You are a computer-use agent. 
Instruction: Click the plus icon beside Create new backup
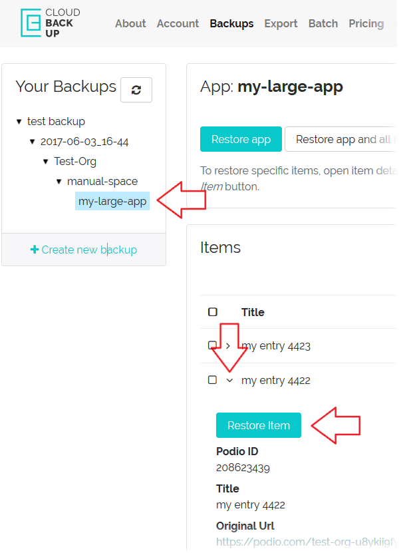pyautogui.click(x=35, y=250)
